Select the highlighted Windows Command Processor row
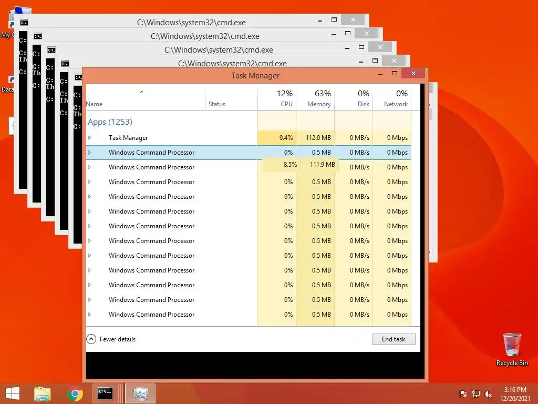The image size is (538, 404). (249, 153)
